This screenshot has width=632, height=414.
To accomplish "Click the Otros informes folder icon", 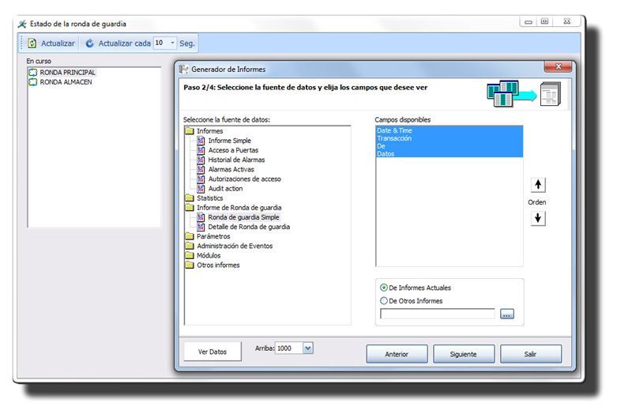I will tap(190, 265).
